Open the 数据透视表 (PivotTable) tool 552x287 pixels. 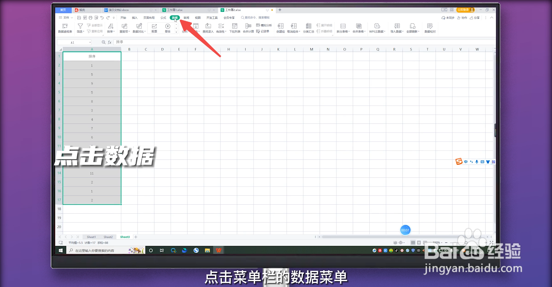coord(65,28)
